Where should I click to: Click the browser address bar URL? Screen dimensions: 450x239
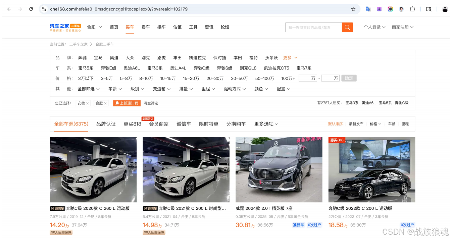[x=119, y=9]
